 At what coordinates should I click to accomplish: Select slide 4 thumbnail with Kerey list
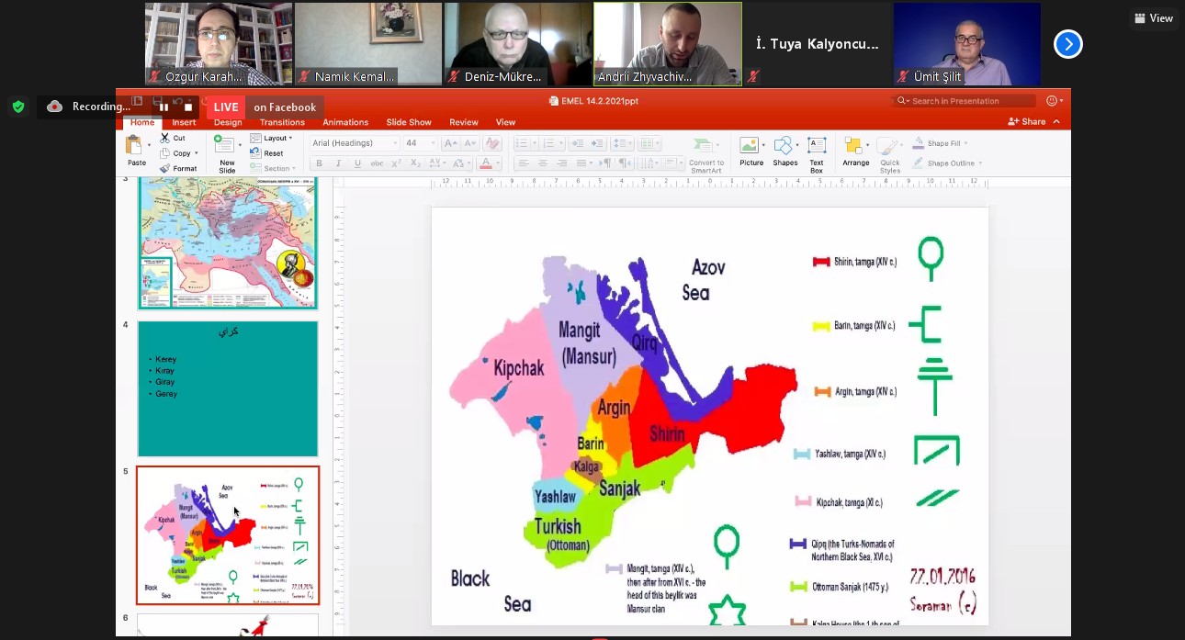tap(228, 388)
